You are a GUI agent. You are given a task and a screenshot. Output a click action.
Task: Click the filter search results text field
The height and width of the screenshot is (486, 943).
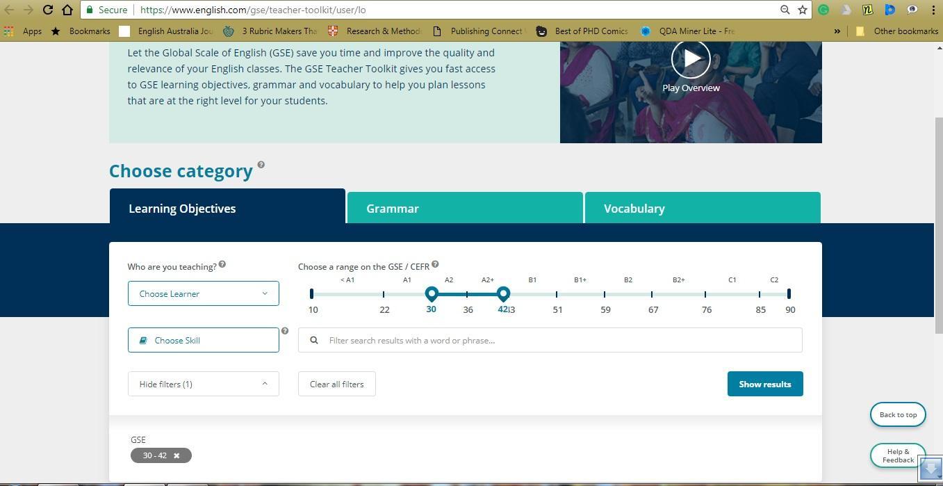pos(556,340)
